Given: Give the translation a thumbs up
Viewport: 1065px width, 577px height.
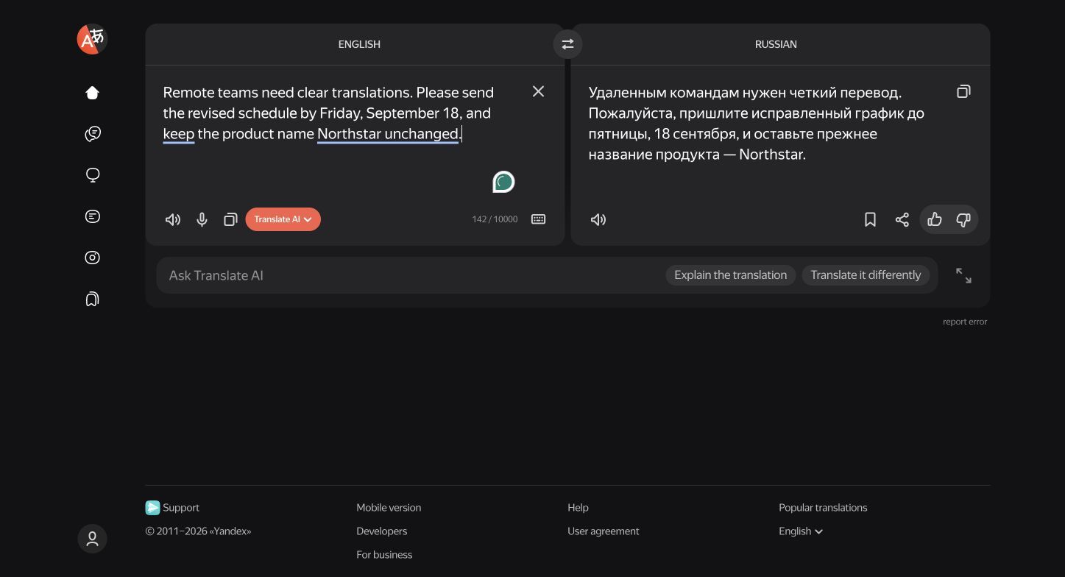Looking at the screenshot, I should click(935, 219).
